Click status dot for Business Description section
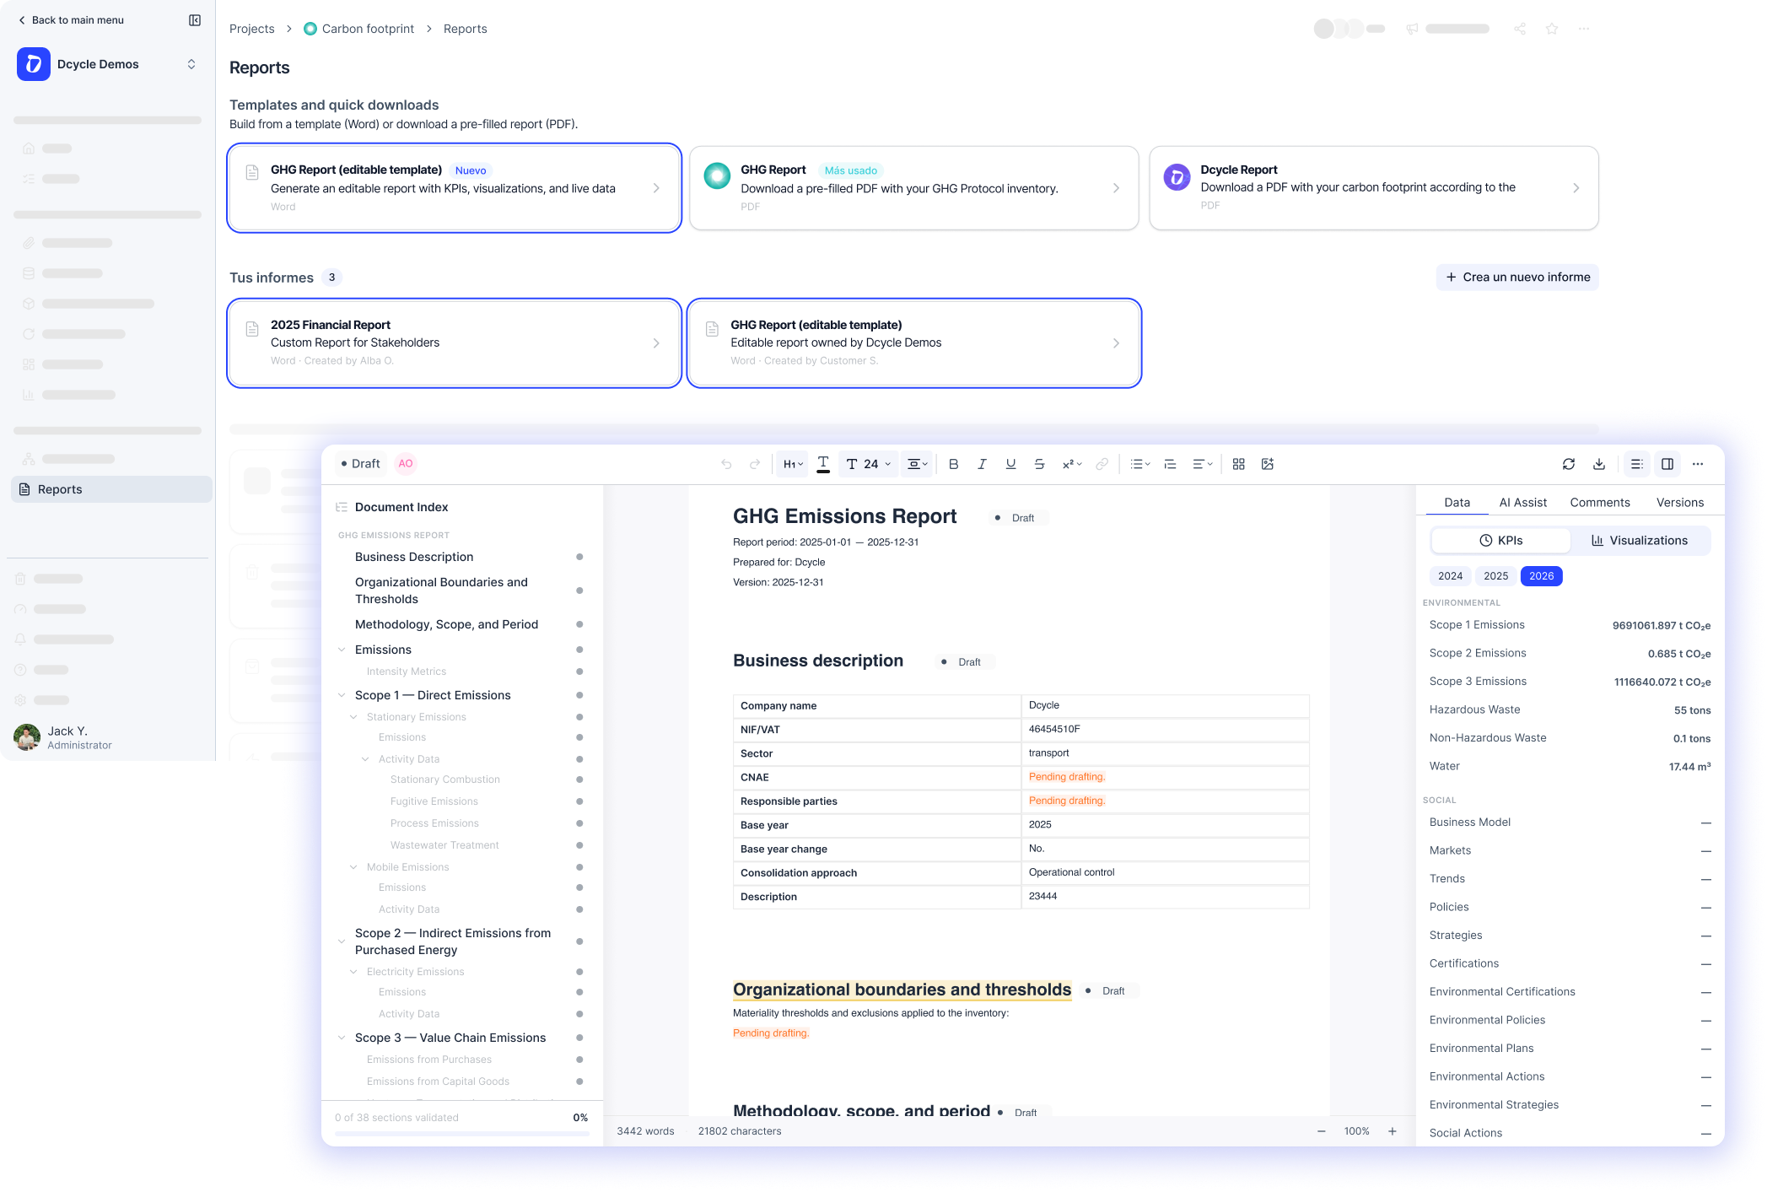The height and width of the screenshot is (1192, 1767). (x=579, y=557)
